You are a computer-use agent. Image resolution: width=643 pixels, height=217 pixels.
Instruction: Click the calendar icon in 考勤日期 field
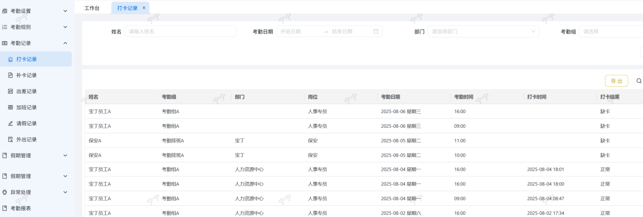tap(376, 31)
